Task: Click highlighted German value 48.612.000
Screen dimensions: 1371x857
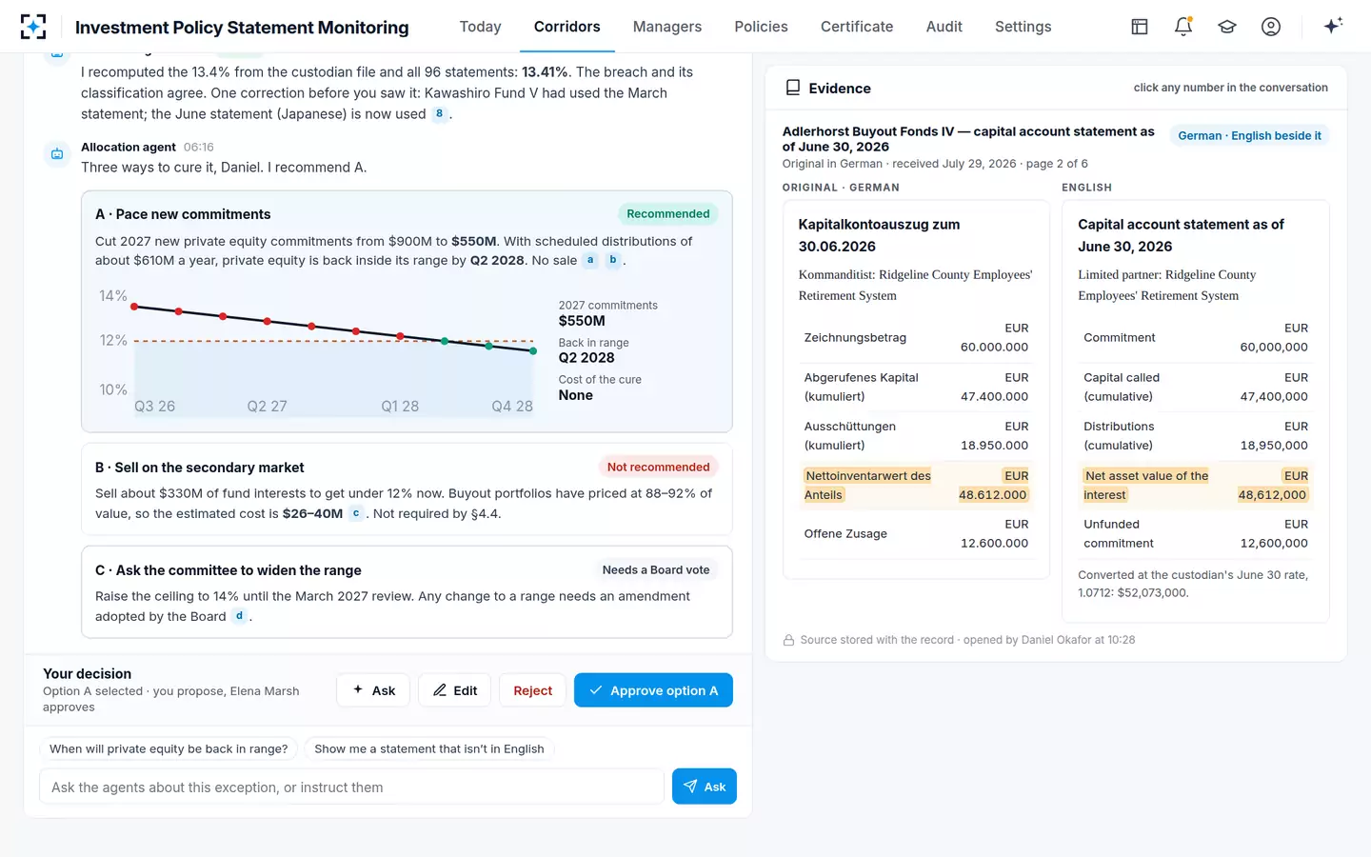Action: (x=993, y=495)
